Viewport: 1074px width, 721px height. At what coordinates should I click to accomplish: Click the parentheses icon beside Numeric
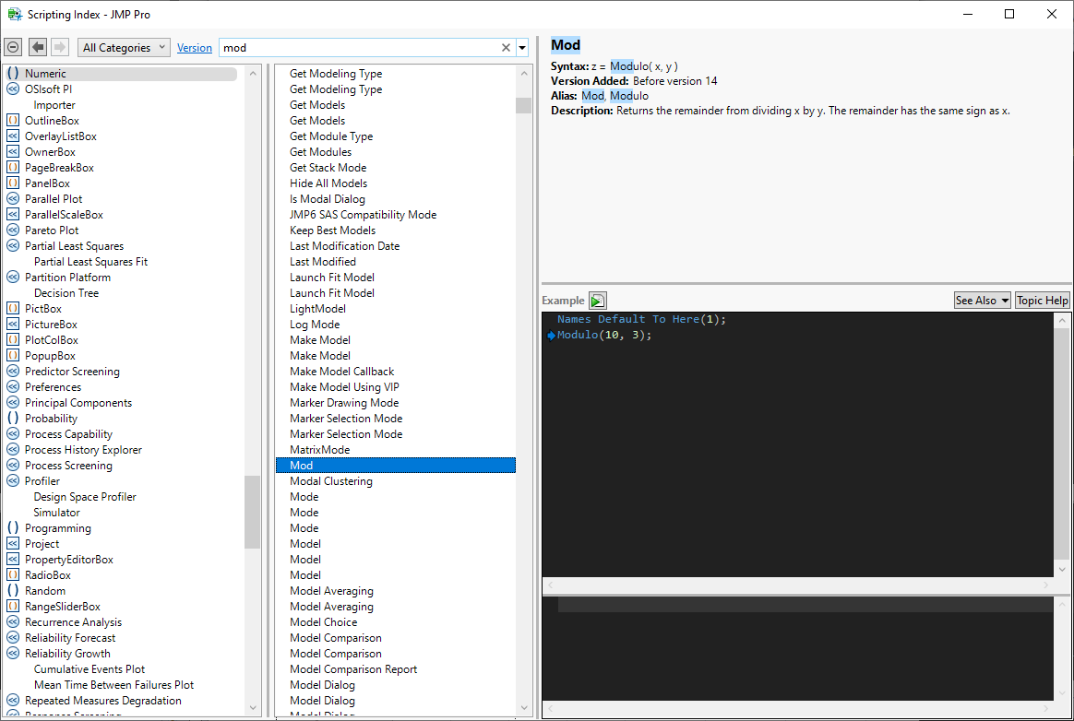coord(13,72)
